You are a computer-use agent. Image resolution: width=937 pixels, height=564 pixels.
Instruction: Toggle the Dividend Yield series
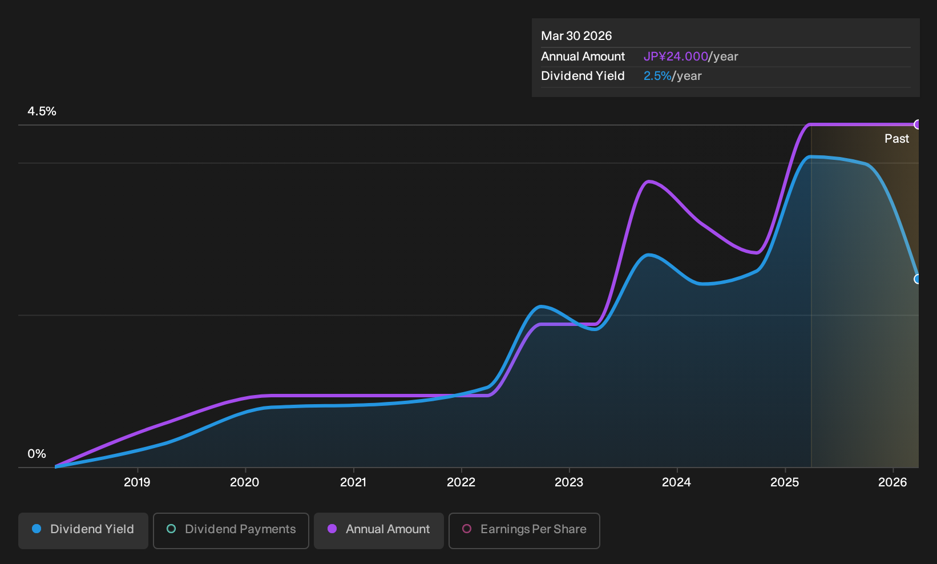pyautogui.click(x=83, y=530)
